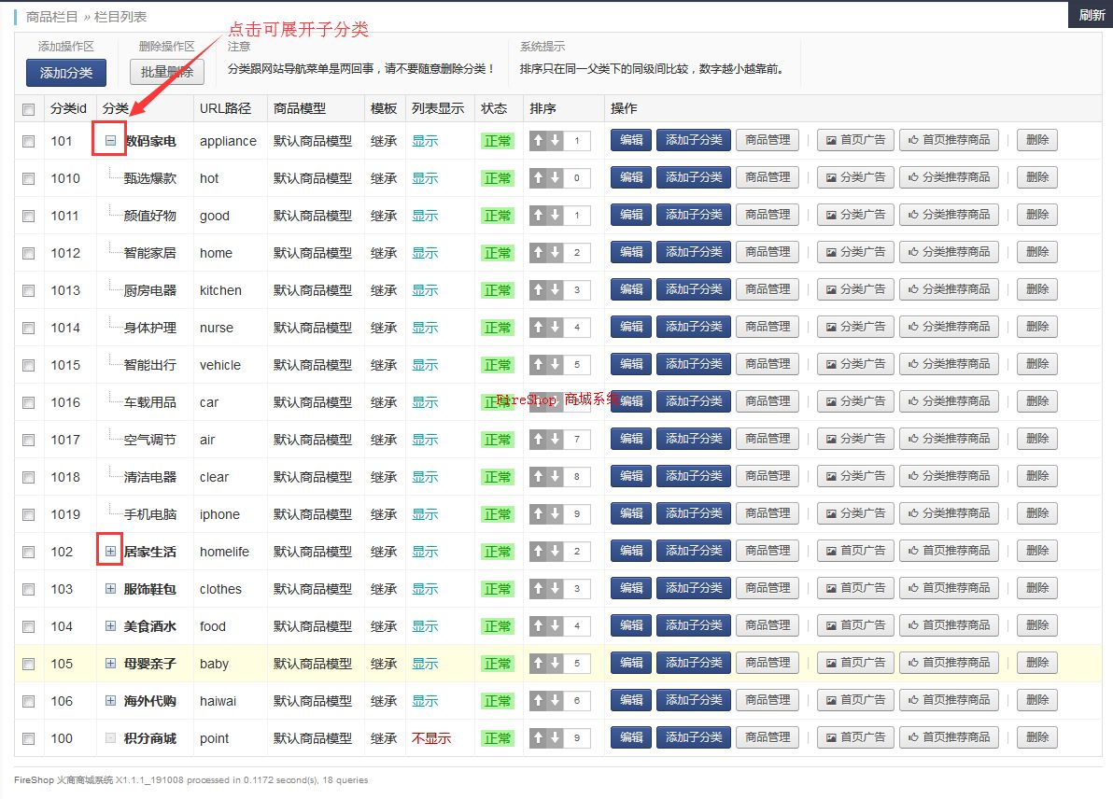
Task: Move 智能家居 row up with arrow
Action: [538, 253]
